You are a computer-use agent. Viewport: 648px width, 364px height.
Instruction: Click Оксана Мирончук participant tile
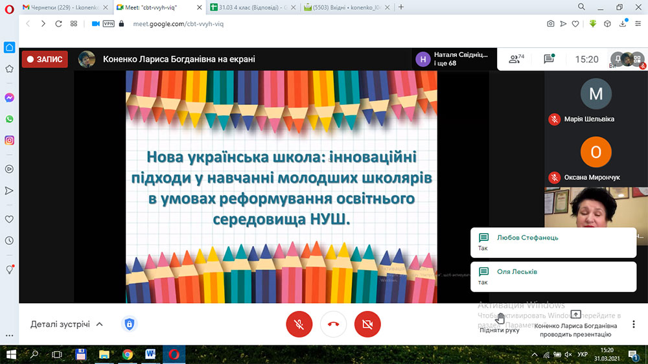tap(596, 159)
